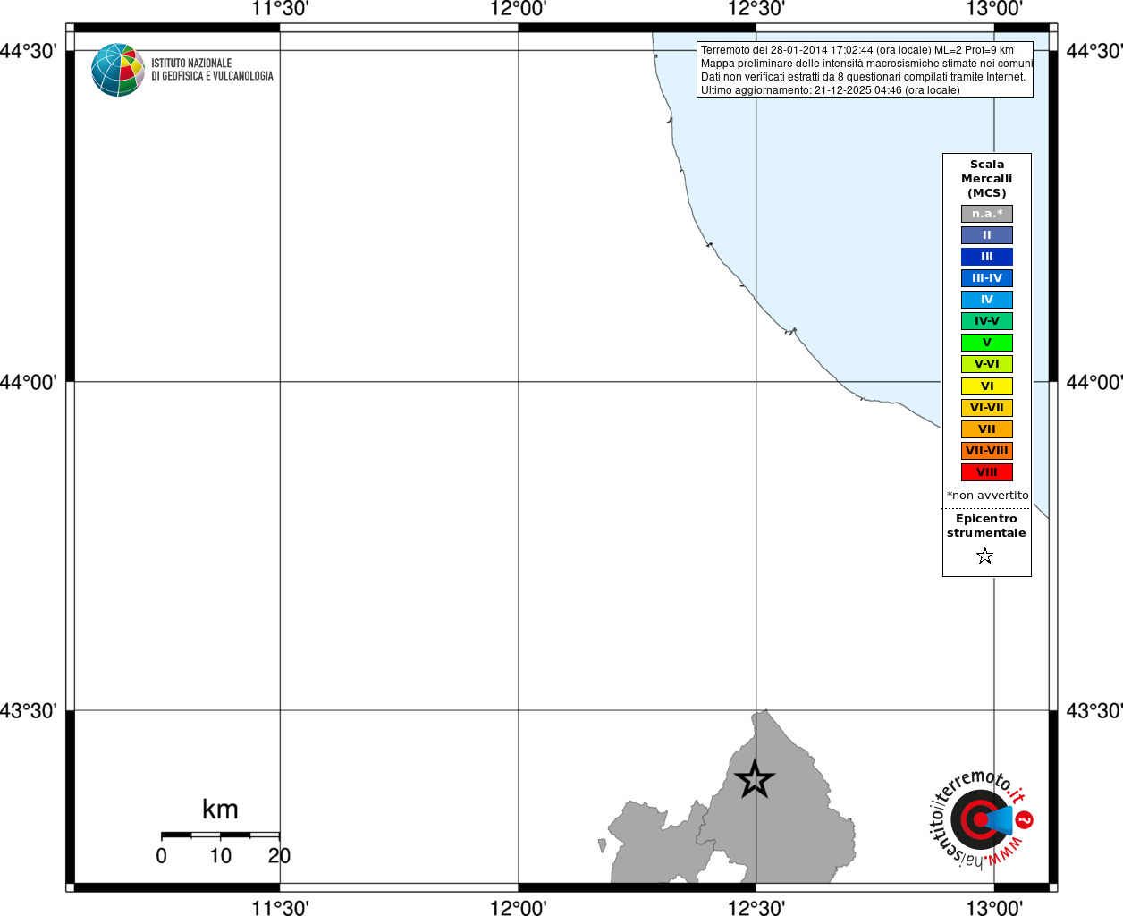Click the 'Terremoto del 28-01-2014' title line
Image resolution: width=1123 pixels, height=916 pixels.
[857, 50]
